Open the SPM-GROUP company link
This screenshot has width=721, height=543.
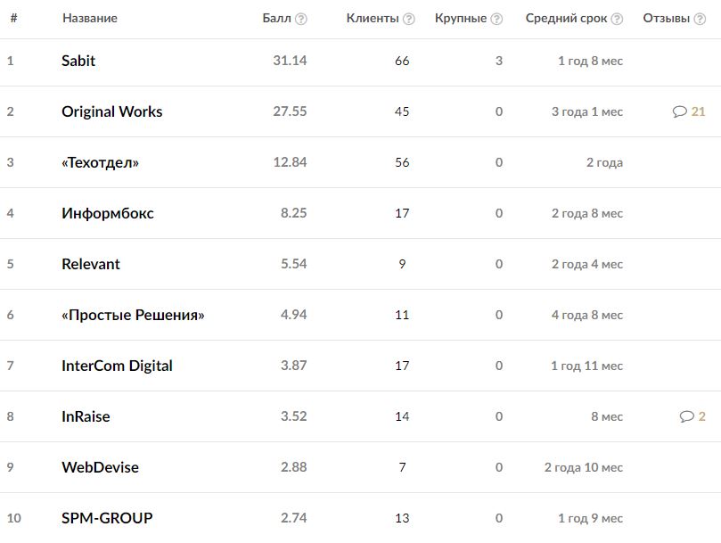[107, 518]
